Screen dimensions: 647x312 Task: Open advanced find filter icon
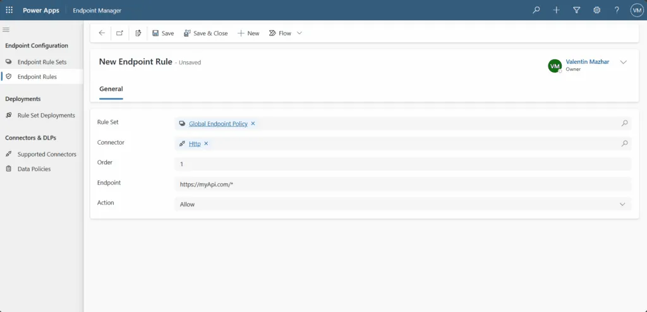coord(576,10)
